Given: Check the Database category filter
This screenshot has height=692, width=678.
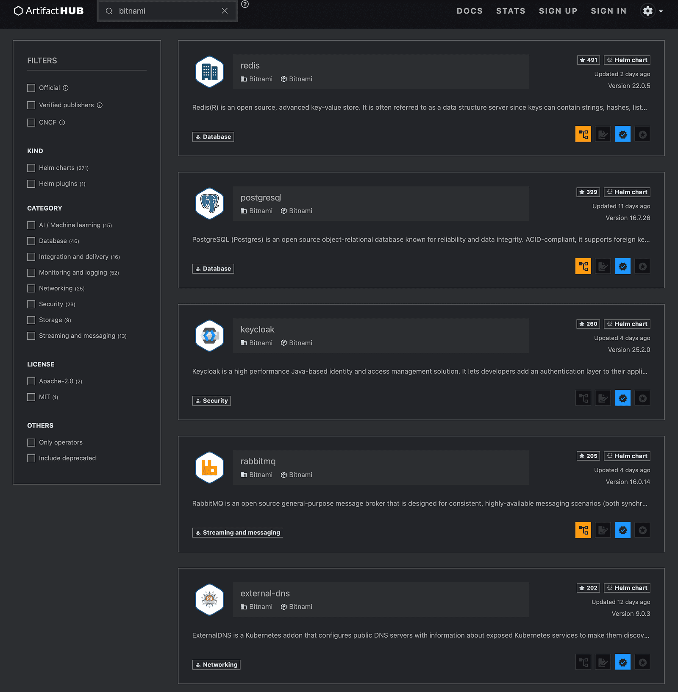Looking at the screenshot, I should click(31, 241).
